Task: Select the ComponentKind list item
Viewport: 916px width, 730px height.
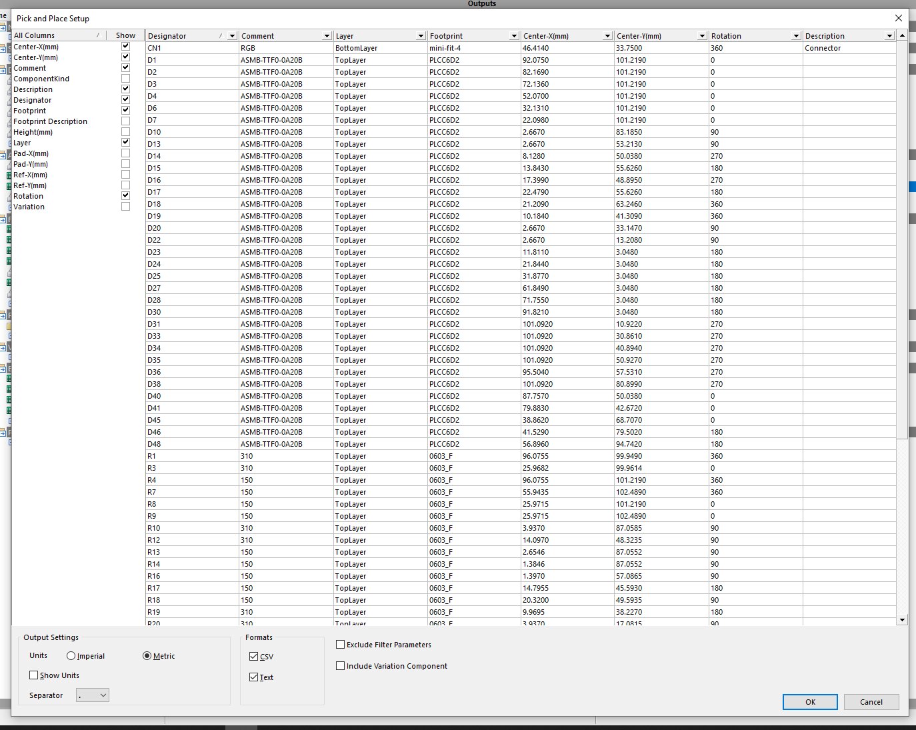Action: tap(41, 79)
